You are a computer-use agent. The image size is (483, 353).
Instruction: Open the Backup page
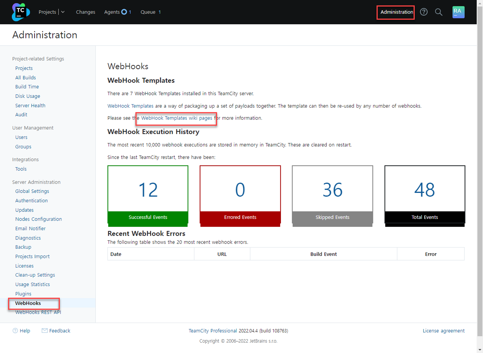[23, 247]
